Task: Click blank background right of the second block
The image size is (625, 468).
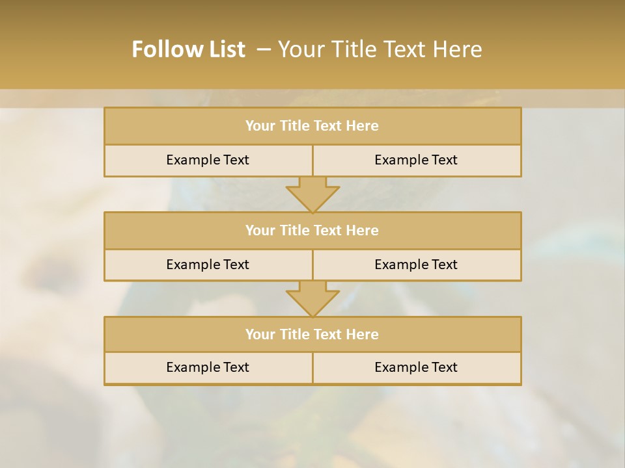Action: (x=573, y=247)
